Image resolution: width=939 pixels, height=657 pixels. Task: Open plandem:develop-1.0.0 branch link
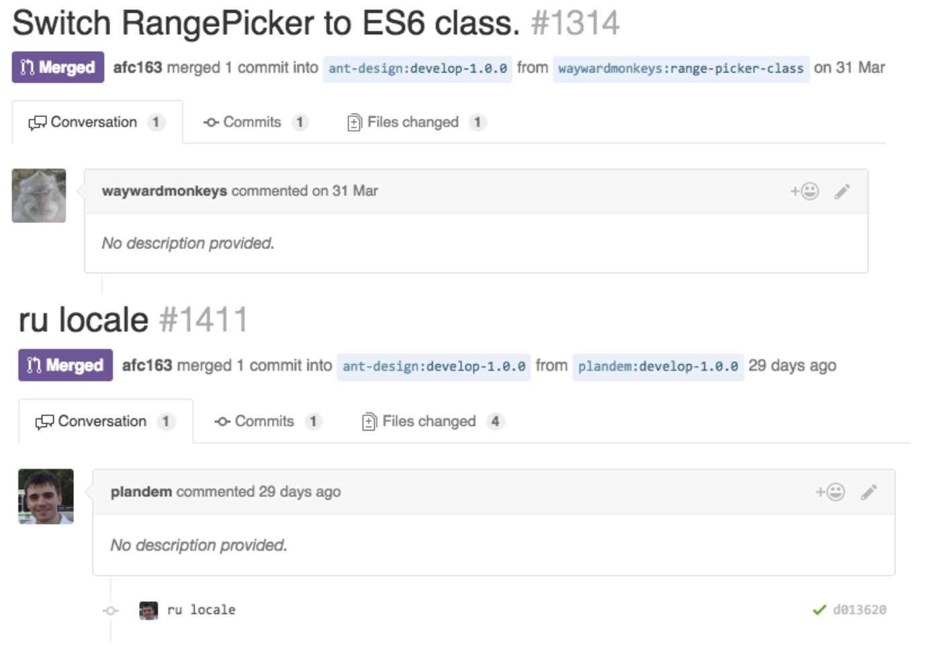[x=658, y=367]
